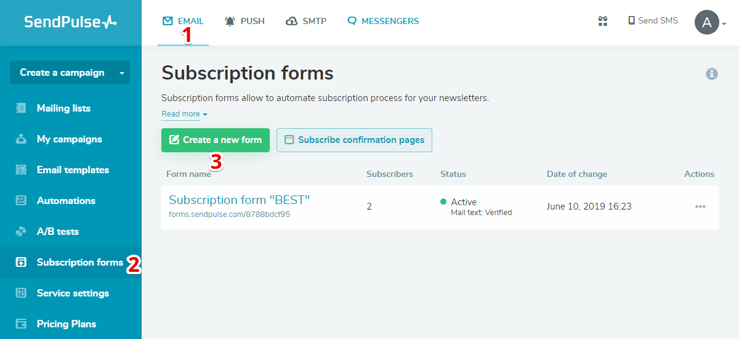Image resolution: width=739 pixels, height=339 pixels.
Task: Expand the Read more section
Action: point(184,114)
